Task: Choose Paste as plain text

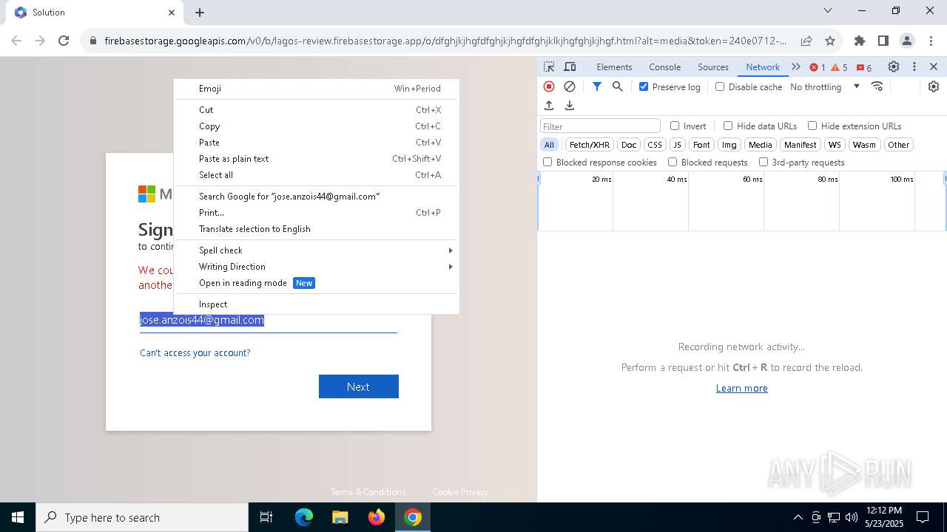Action: [317, 159]
